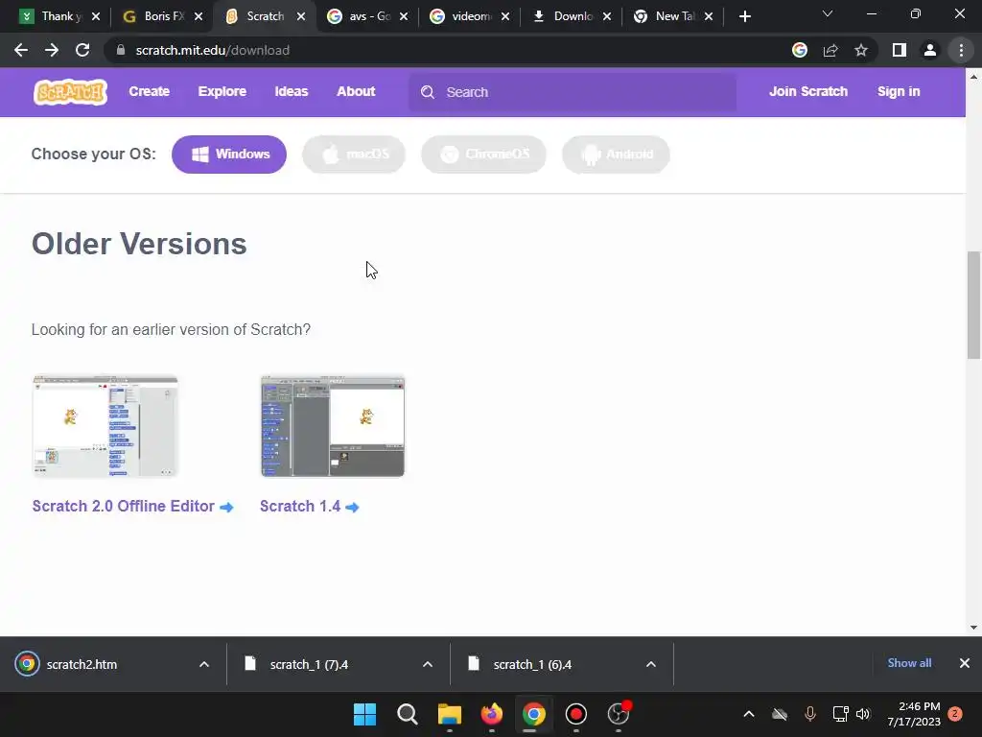Image resolution: width=982 pixels, height=737 pixels.
Task: Open the Scratch 1.4 link
Action: point(310,507)
